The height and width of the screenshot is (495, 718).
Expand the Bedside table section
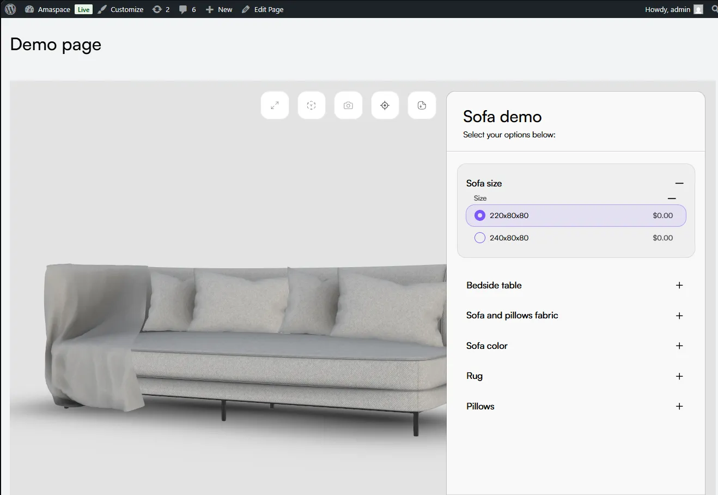click(x=679, y=285)
